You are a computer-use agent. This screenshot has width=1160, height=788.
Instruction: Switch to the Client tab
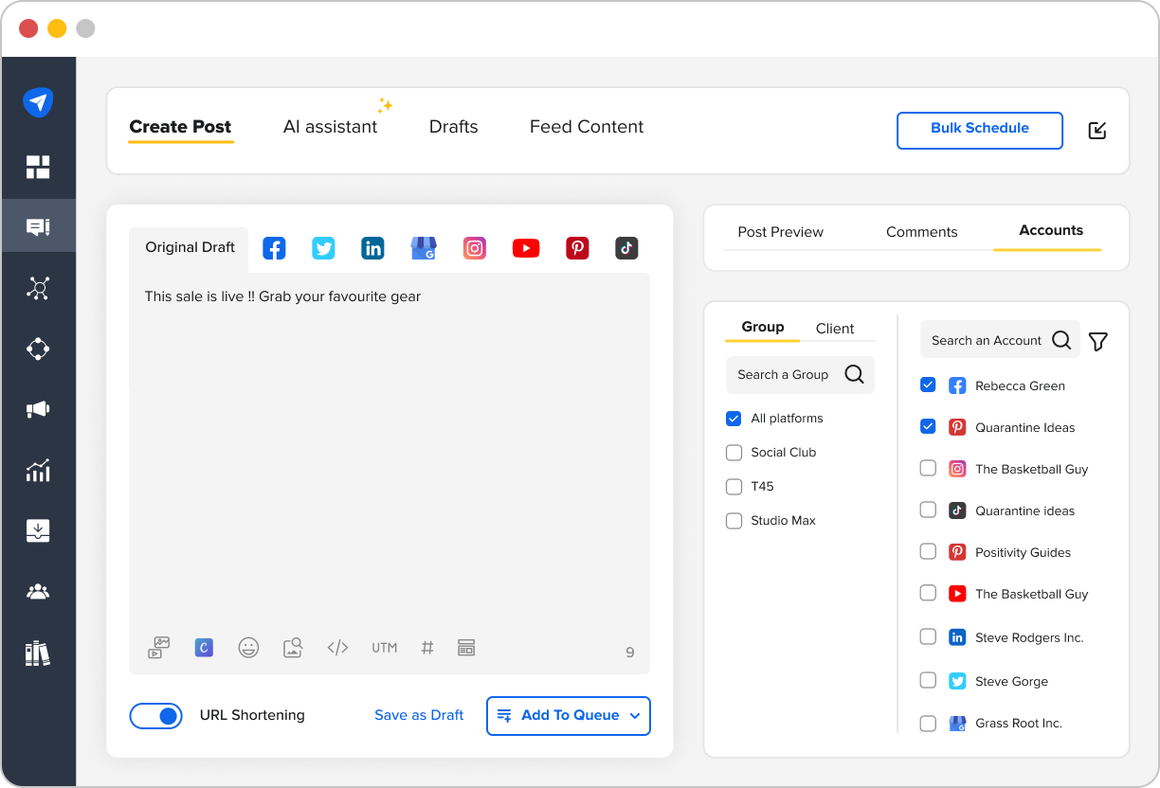tap(834, 329)
